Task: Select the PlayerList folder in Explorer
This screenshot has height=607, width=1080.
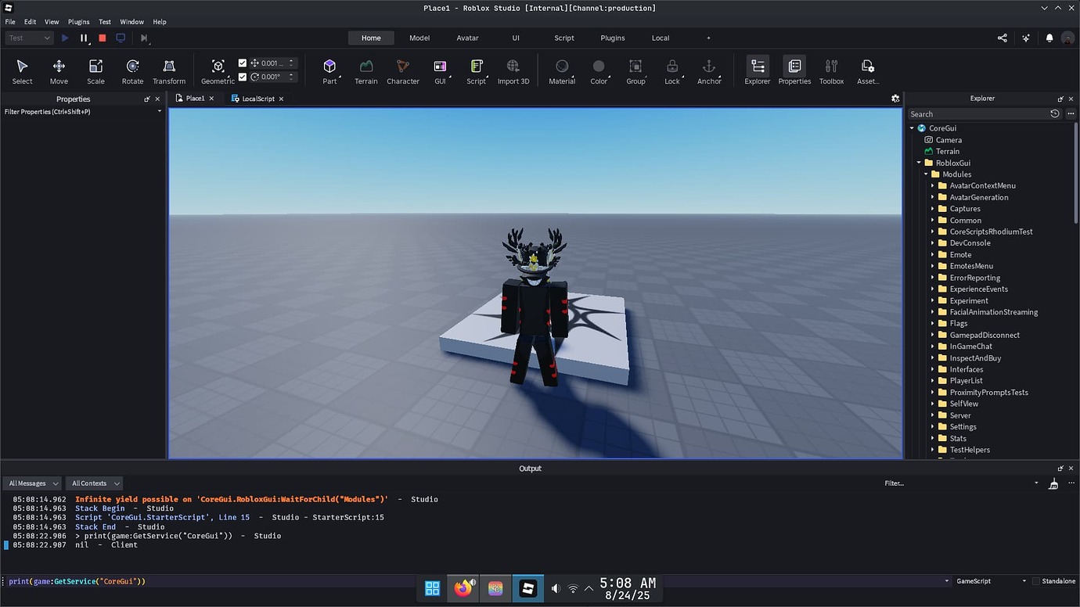Action: (966, 381)
